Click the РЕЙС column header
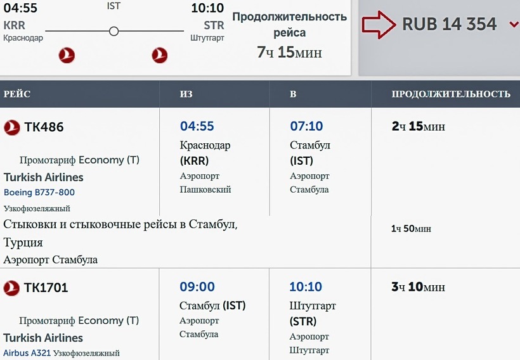520x360 pixels. click(17, 94)
